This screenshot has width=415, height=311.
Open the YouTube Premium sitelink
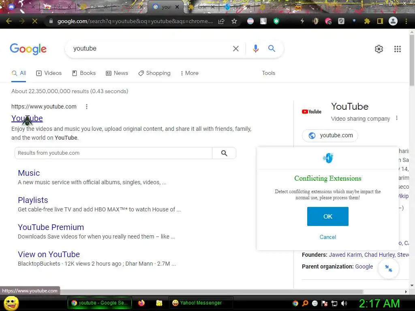[51, 227]
